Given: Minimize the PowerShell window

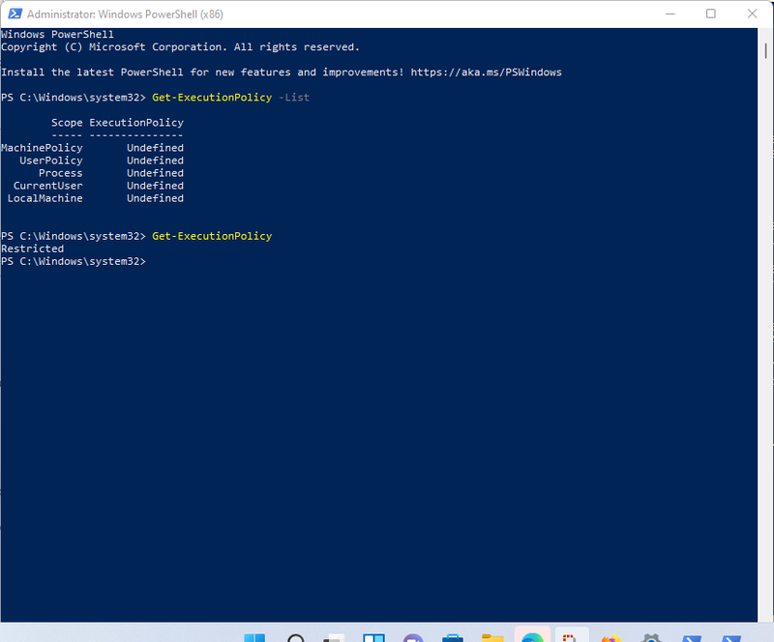Looking at the screenshot, I should [x=670, y=14].
